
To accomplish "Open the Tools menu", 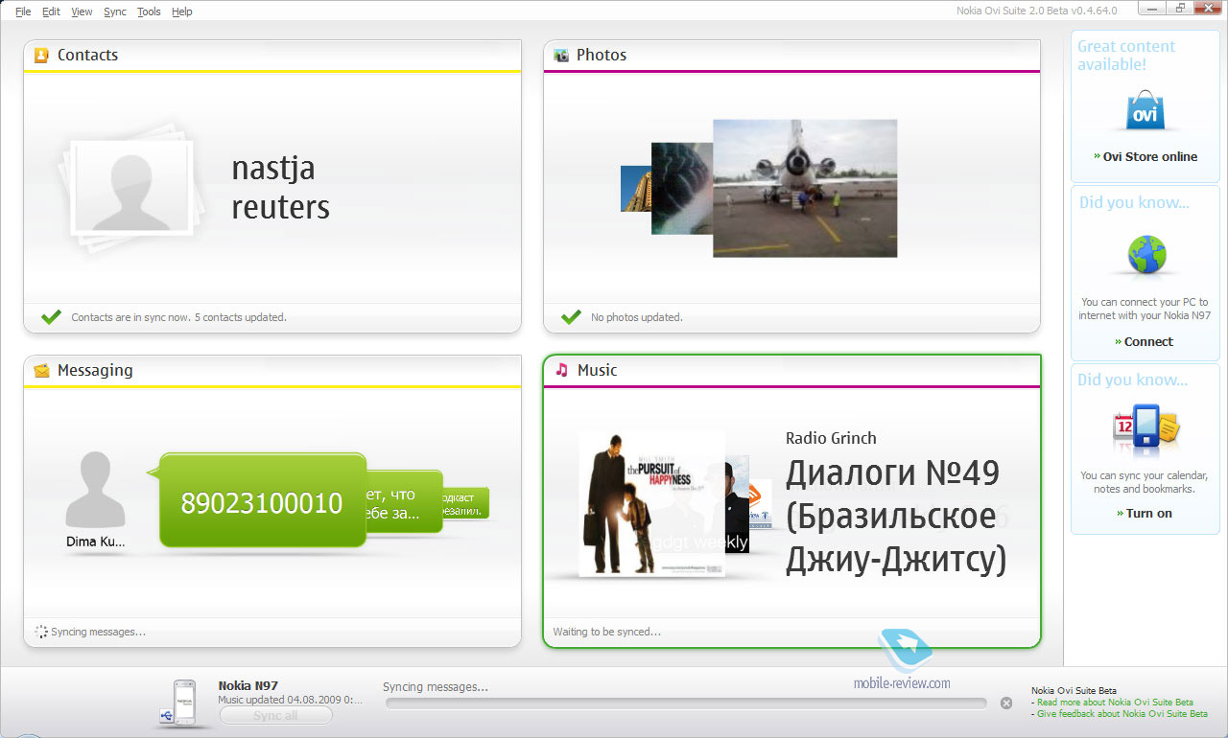I will 149,12.
